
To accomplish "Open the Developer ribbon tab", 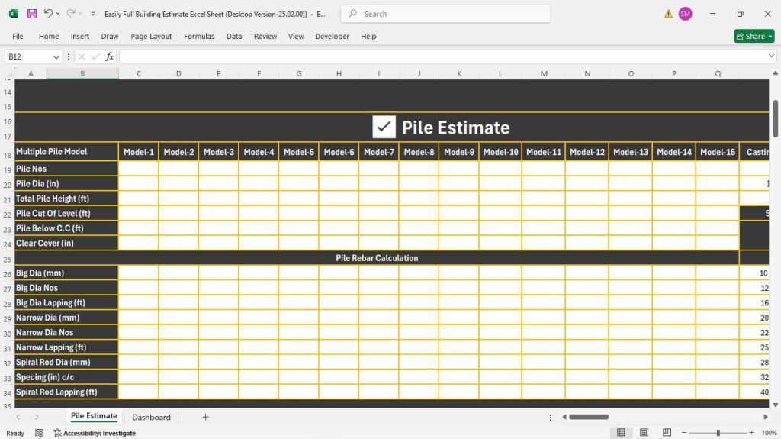I will pos(333,37).
